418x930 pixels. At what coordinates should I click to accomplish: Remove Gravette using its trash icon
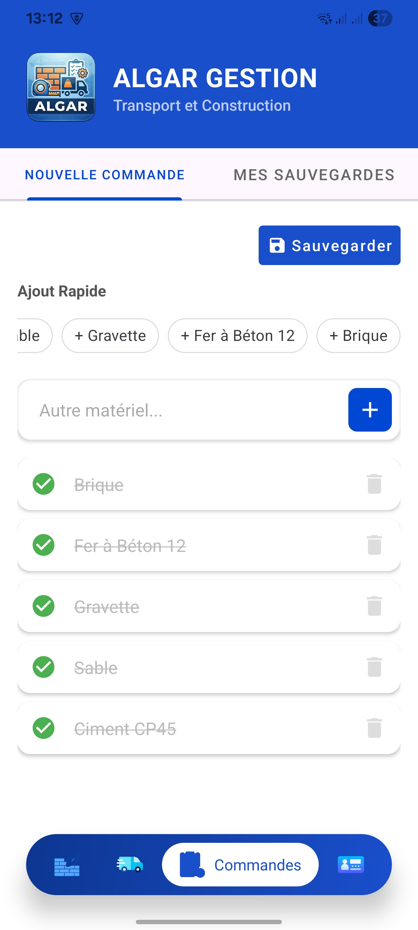click(x=374, y=606)
